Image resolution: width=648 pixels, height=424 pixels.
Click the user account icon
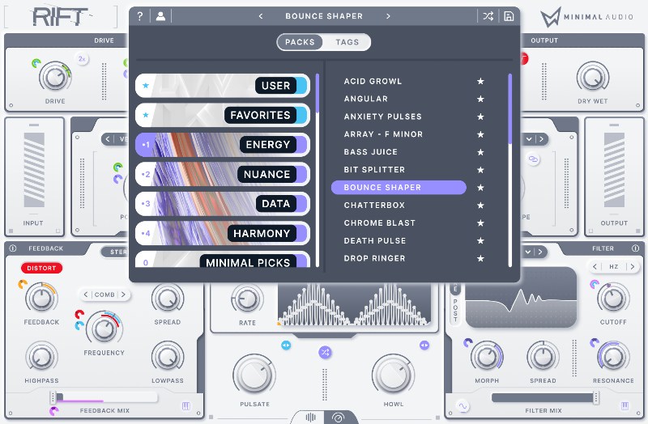tap(160, 16)
